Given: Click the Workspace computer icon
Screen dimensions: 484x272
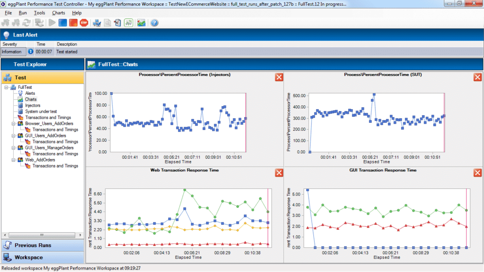Looking at the screenshot, I should point(8,257).
